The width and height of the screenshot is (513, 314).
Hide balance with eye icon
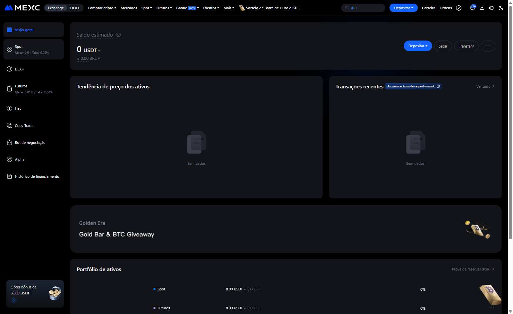click(118, 35)
